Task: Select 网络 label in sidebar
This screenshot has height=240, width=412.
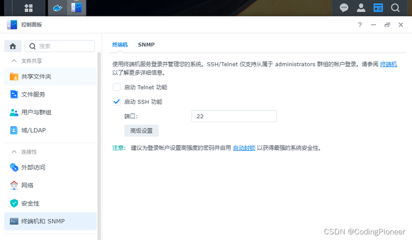Action: 27,186
